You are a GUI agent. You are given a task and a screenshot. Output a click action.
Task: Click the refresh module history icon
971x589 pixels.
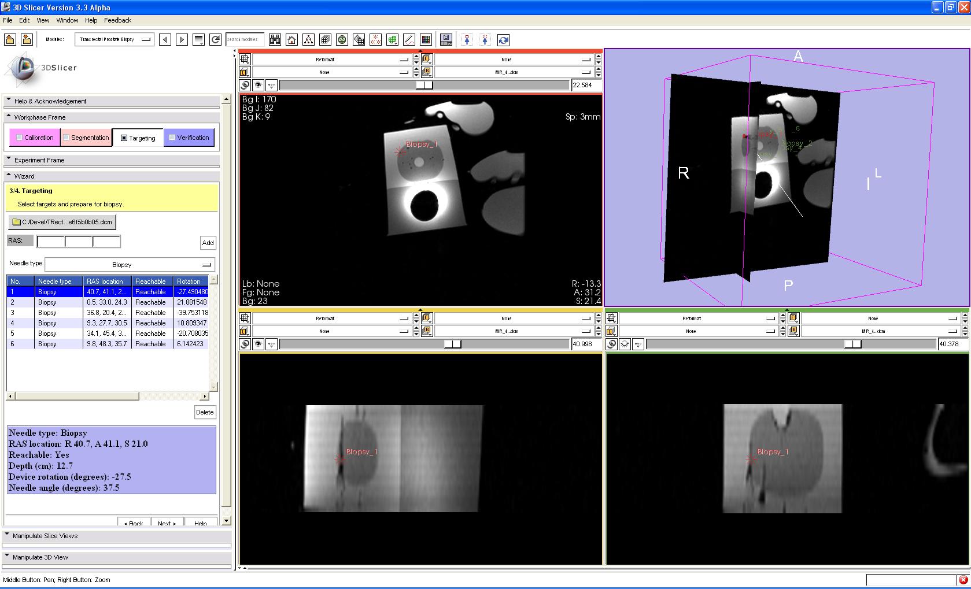click(x=215, y=40)
